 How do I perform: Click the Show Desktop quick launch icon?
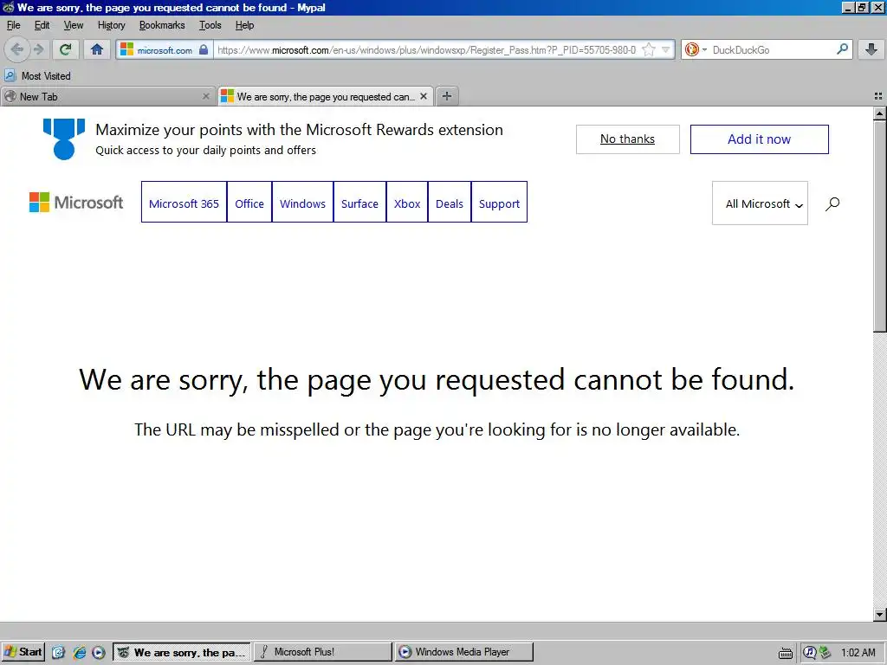[x=59, y=652]
